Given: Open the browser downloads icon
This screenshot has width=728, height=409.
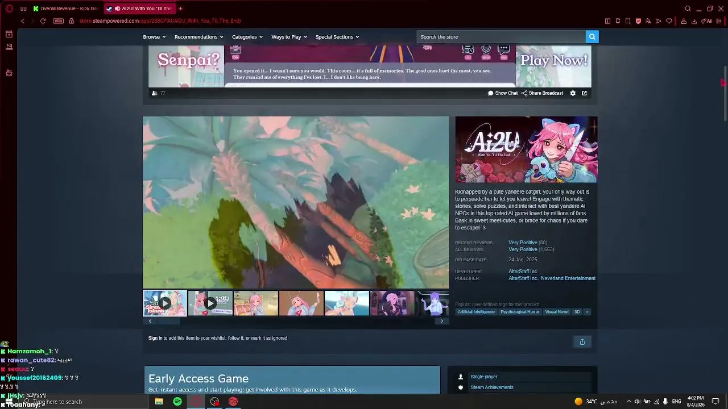Looking at the screenshot, I should click(x=694, y=21).
